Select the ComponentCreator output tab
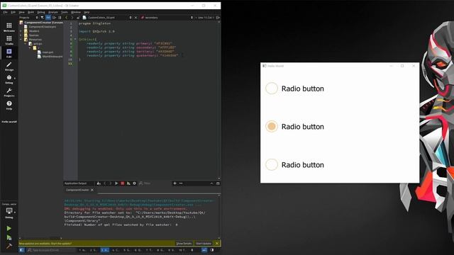This screenshot has height=255, width=454. [77, 190]
